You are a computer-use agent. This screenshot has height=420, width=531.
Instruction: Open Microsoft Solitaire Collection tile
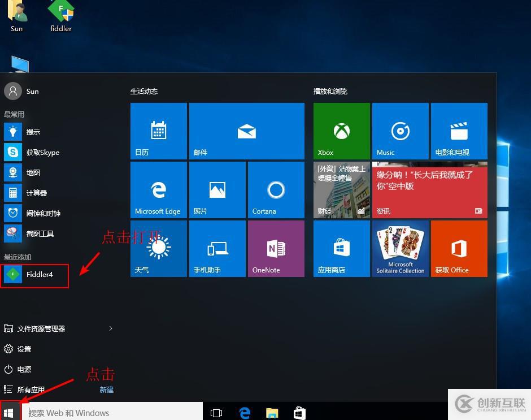coord(400,249)
